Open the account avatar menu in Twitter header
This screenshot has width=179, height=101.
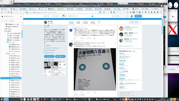[132, 16]
